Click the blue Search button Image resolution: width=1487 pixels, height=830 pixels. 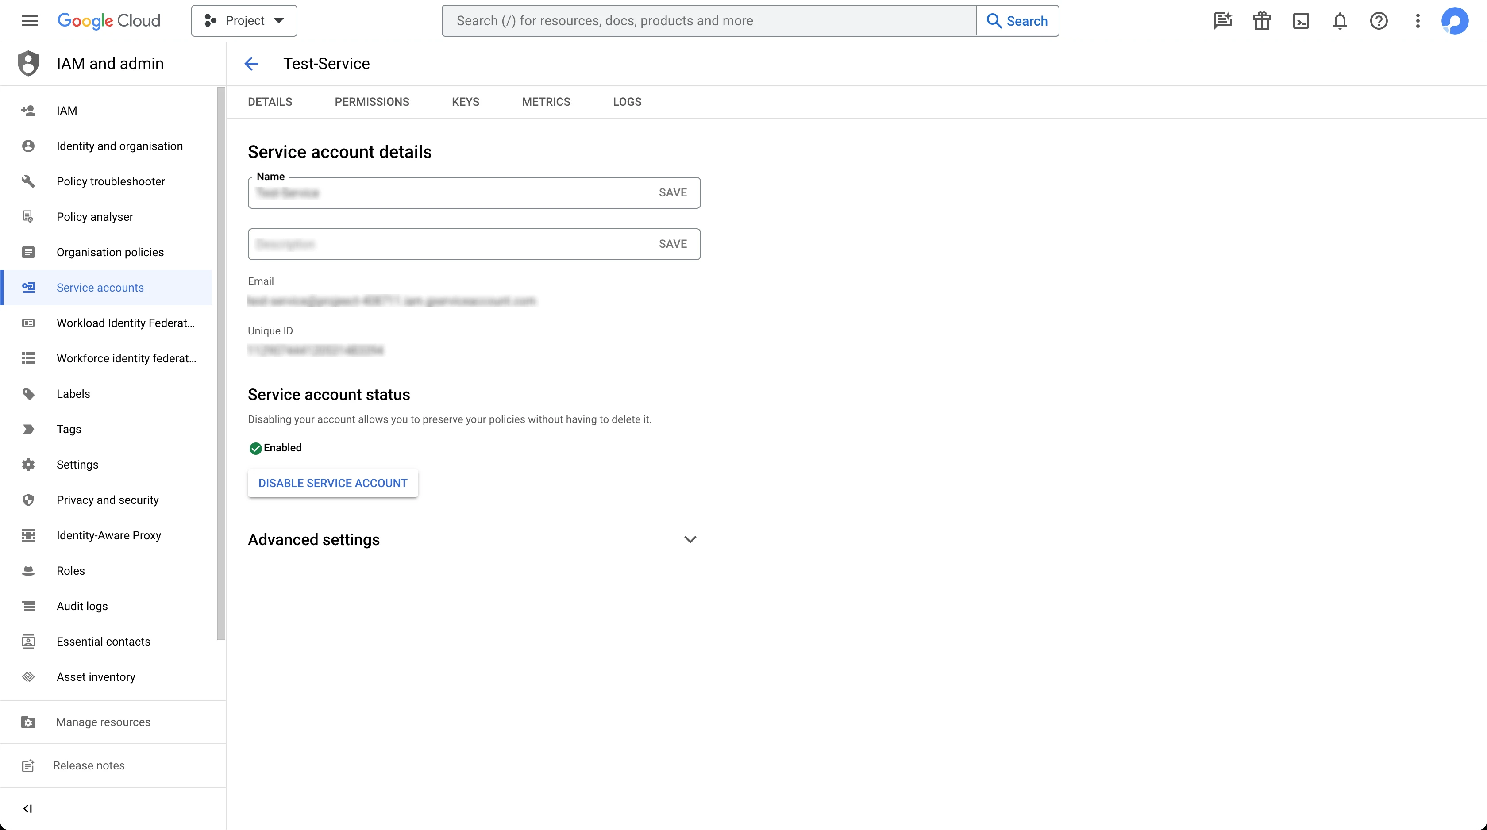[x=1017, y=21]
